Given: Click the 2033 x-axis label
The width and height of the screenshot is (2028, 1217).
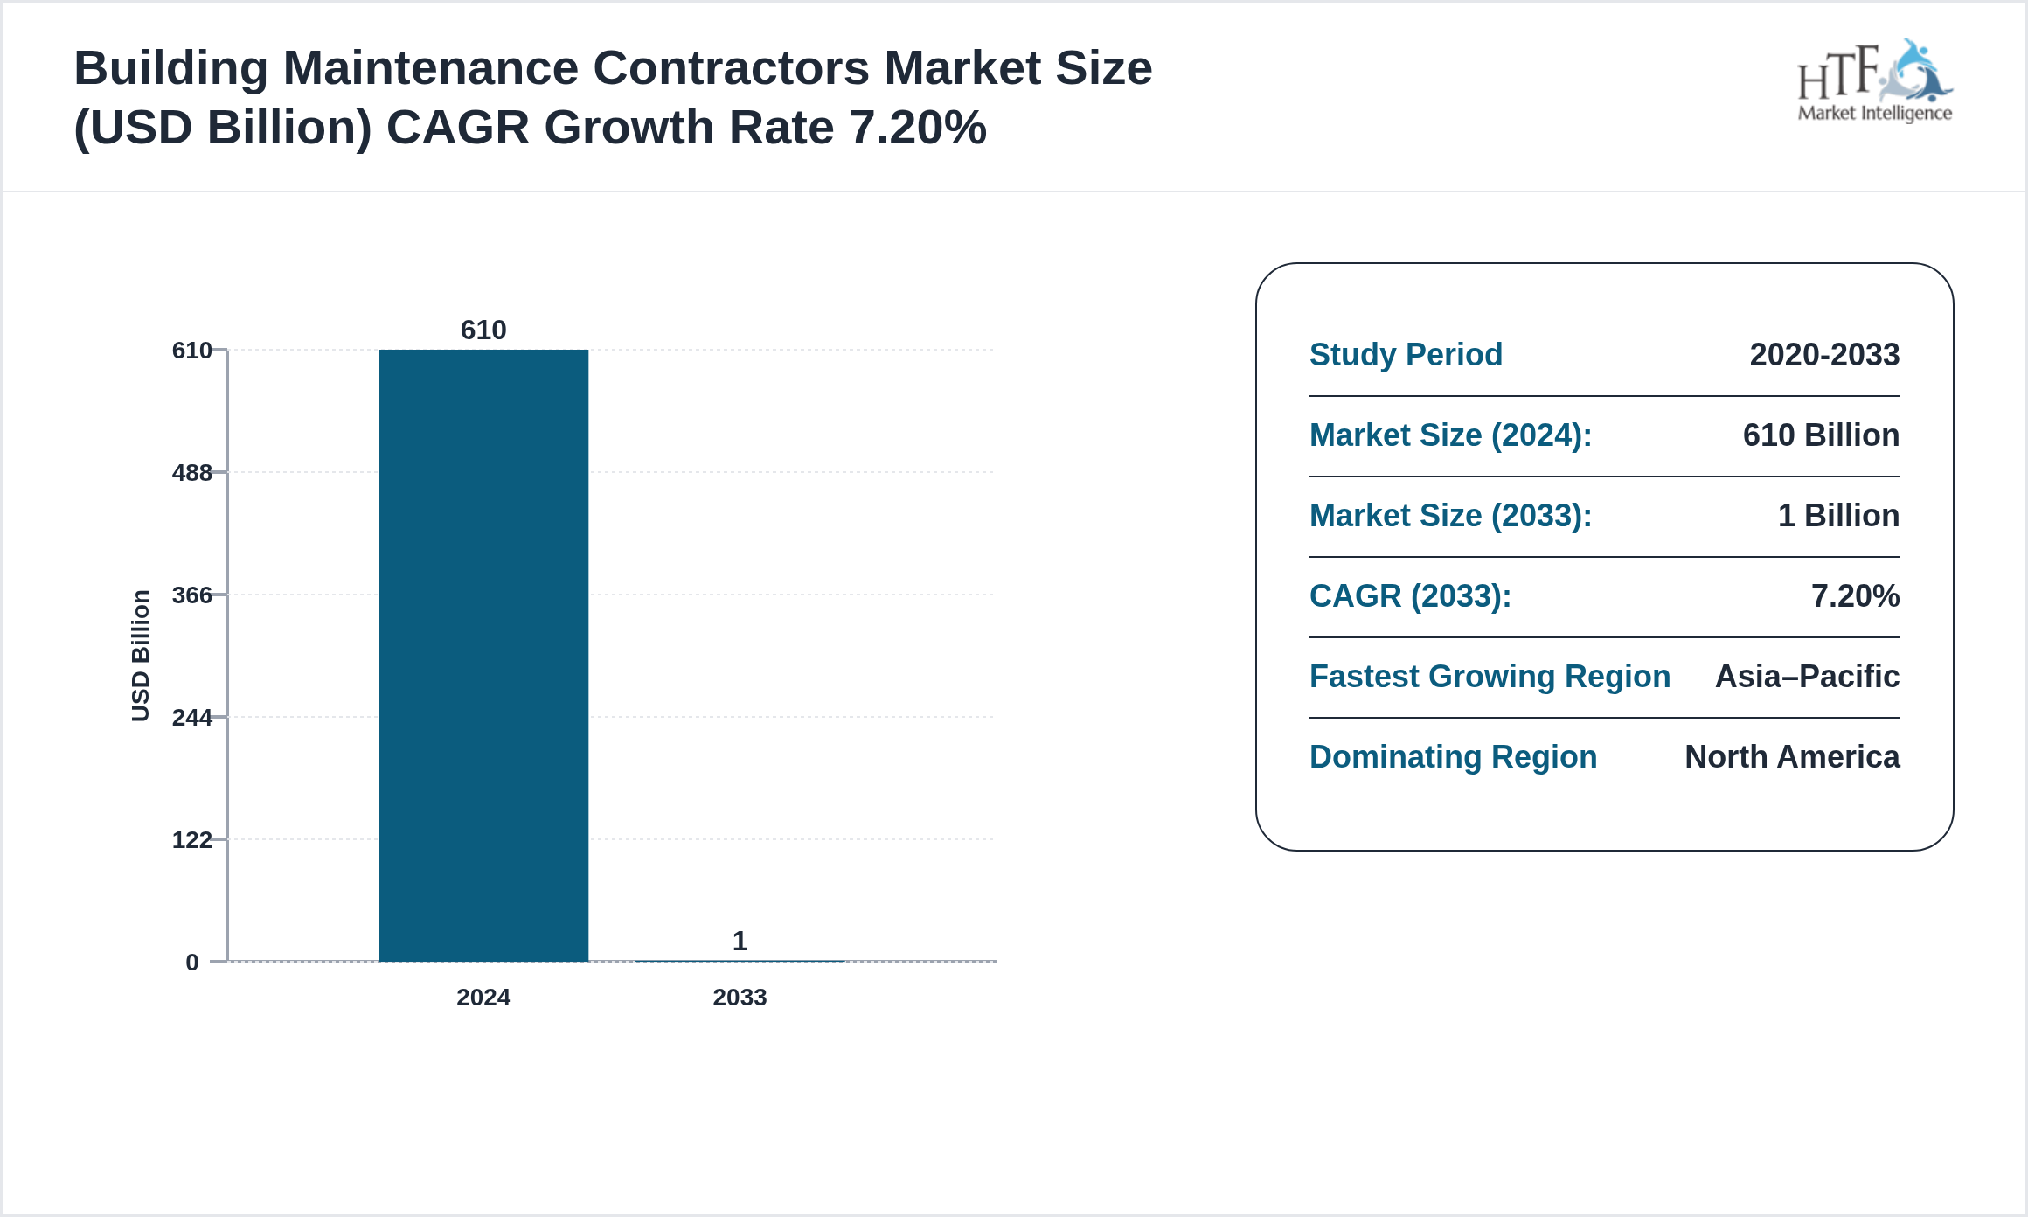Looking at the screenshot, I should click(739, 998).
